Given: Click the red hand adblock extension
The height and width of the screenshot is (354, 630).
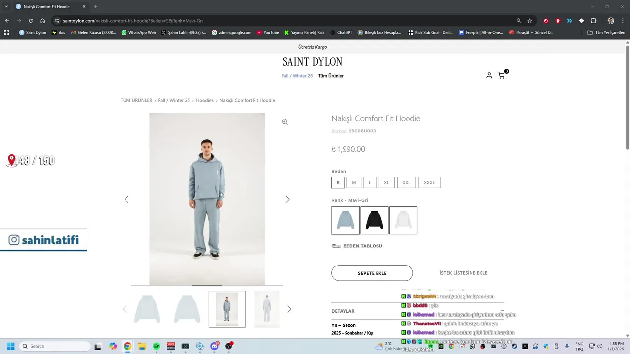Looking at the screenshot, I should pyautogui.click(x=558, y=21).
